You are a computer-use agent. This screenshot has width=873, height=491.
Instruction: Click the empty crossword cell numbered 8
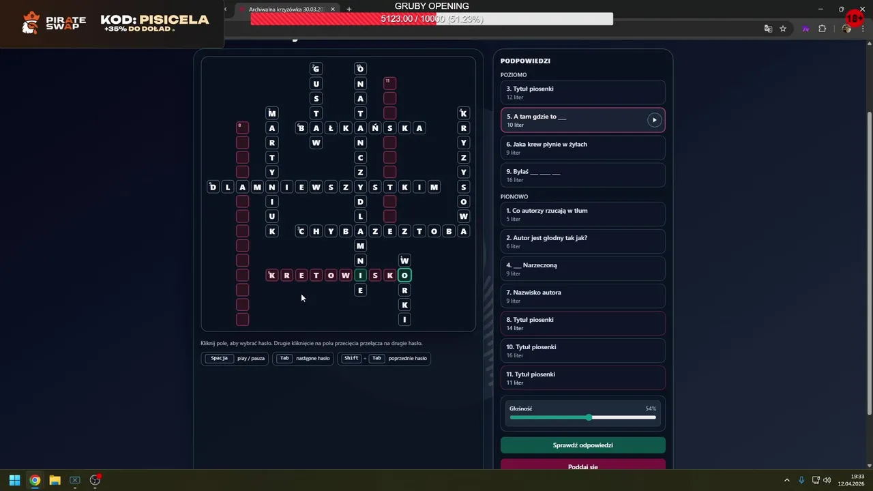(242, 128)
